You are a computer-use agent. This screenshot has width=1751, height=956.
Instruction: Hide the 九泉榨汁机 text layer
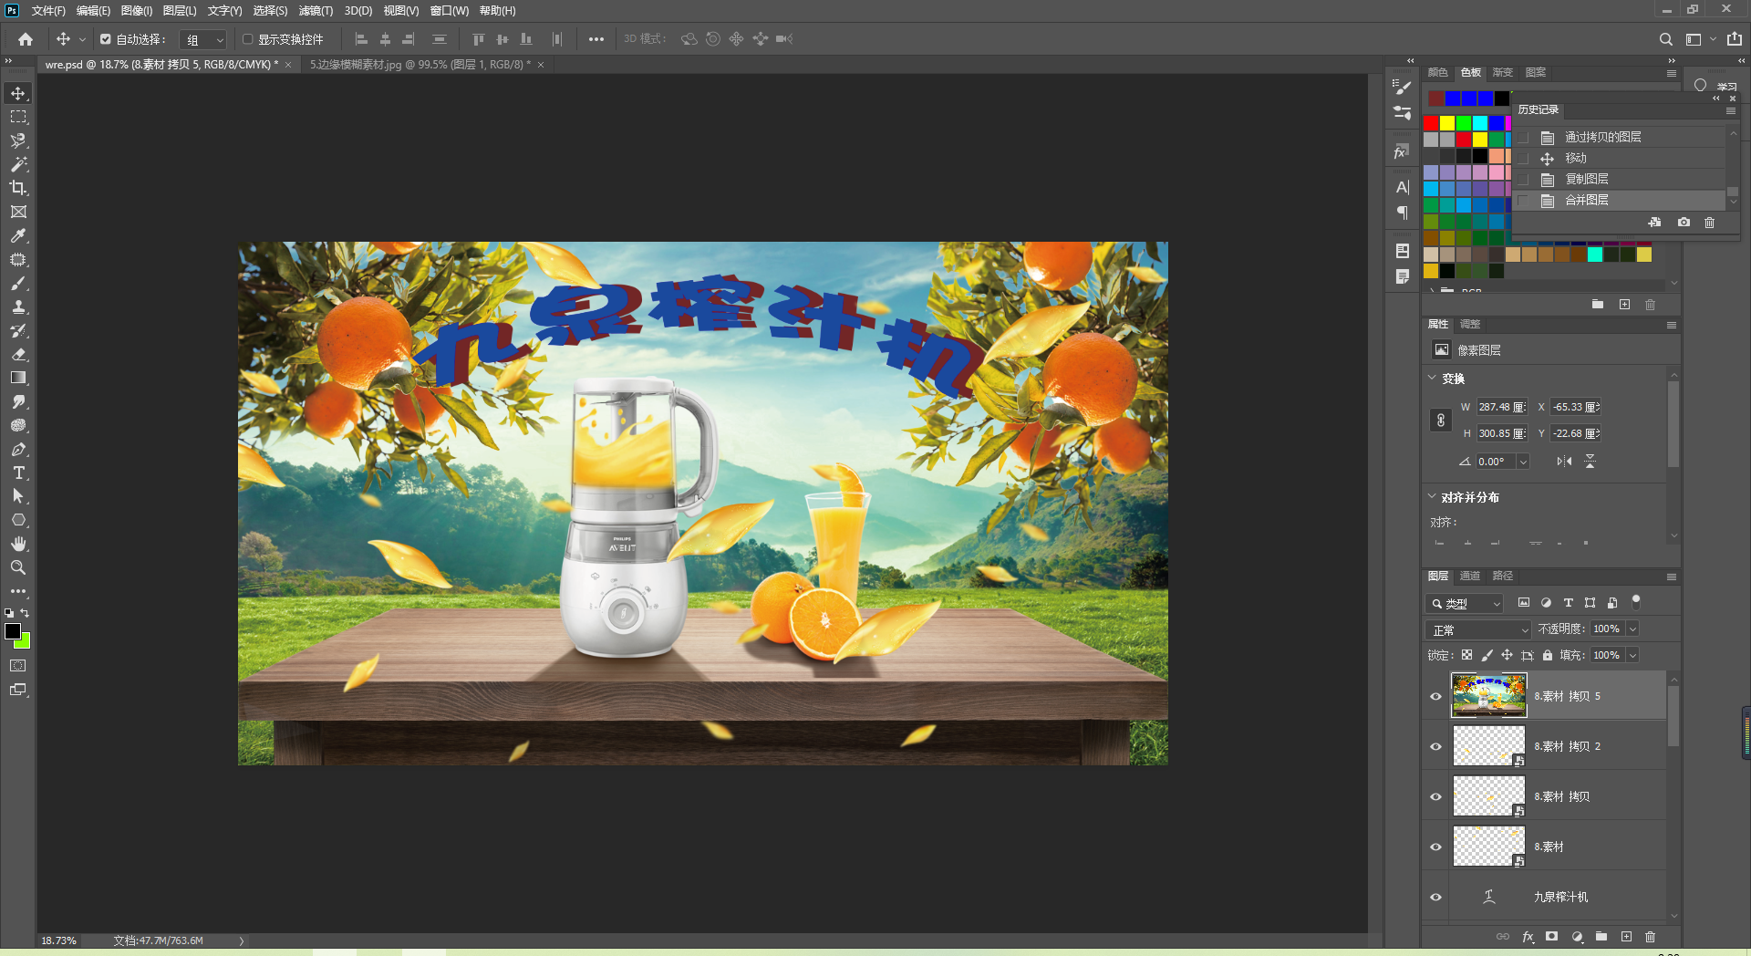tap(1436, 897)
